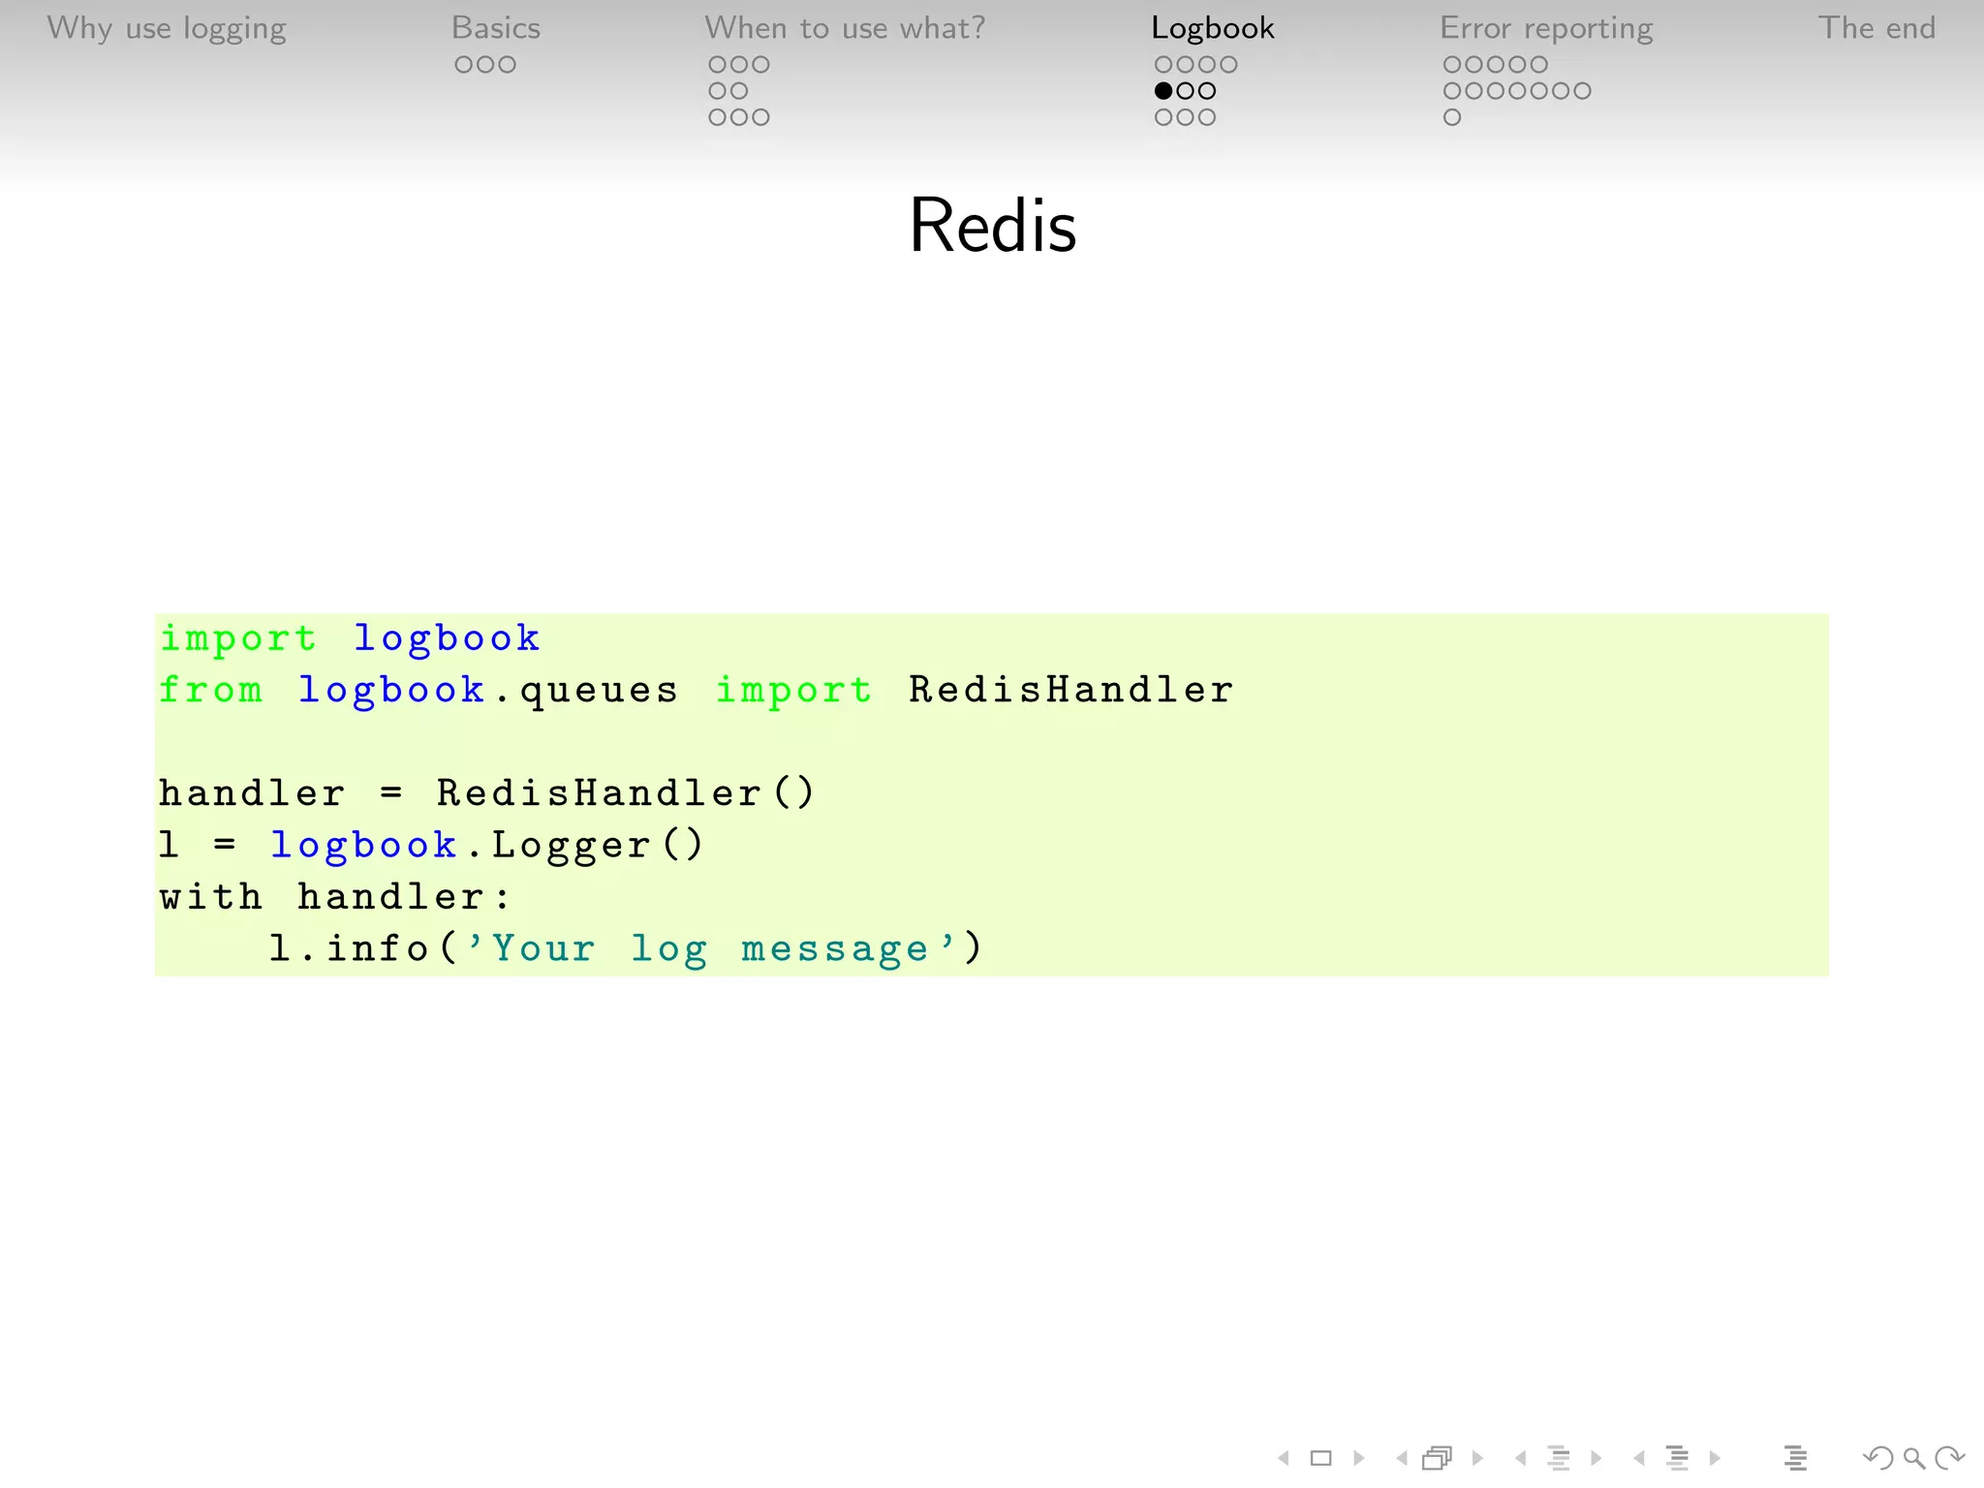Viewport: 1984px width, 1488px height.
Task: Go to previous frame arrow
Action: coord(1402,1457)
